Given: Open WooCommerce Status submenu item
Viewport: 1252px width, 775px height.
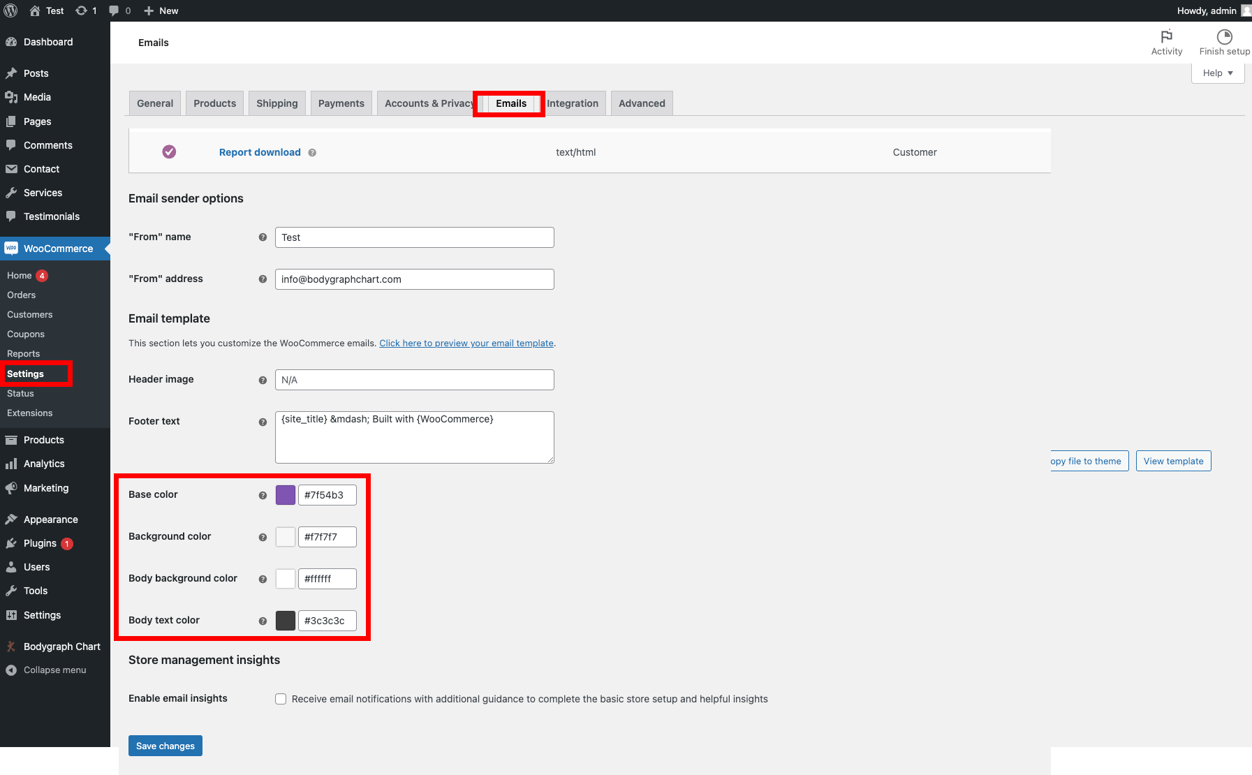Looking at the screenshot, I should (20, 394).
